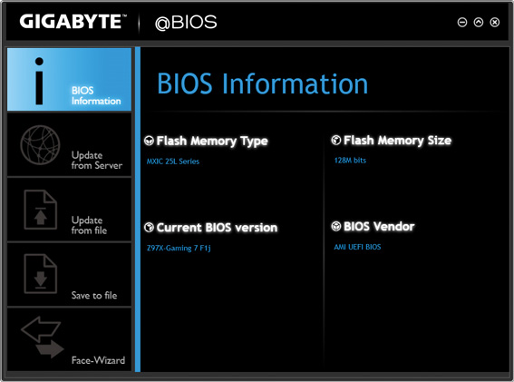This screenshot has width=514, height=382.
Task: Click the Z97X-Gaming 7 F1j version text
Action: coord(179,248)
